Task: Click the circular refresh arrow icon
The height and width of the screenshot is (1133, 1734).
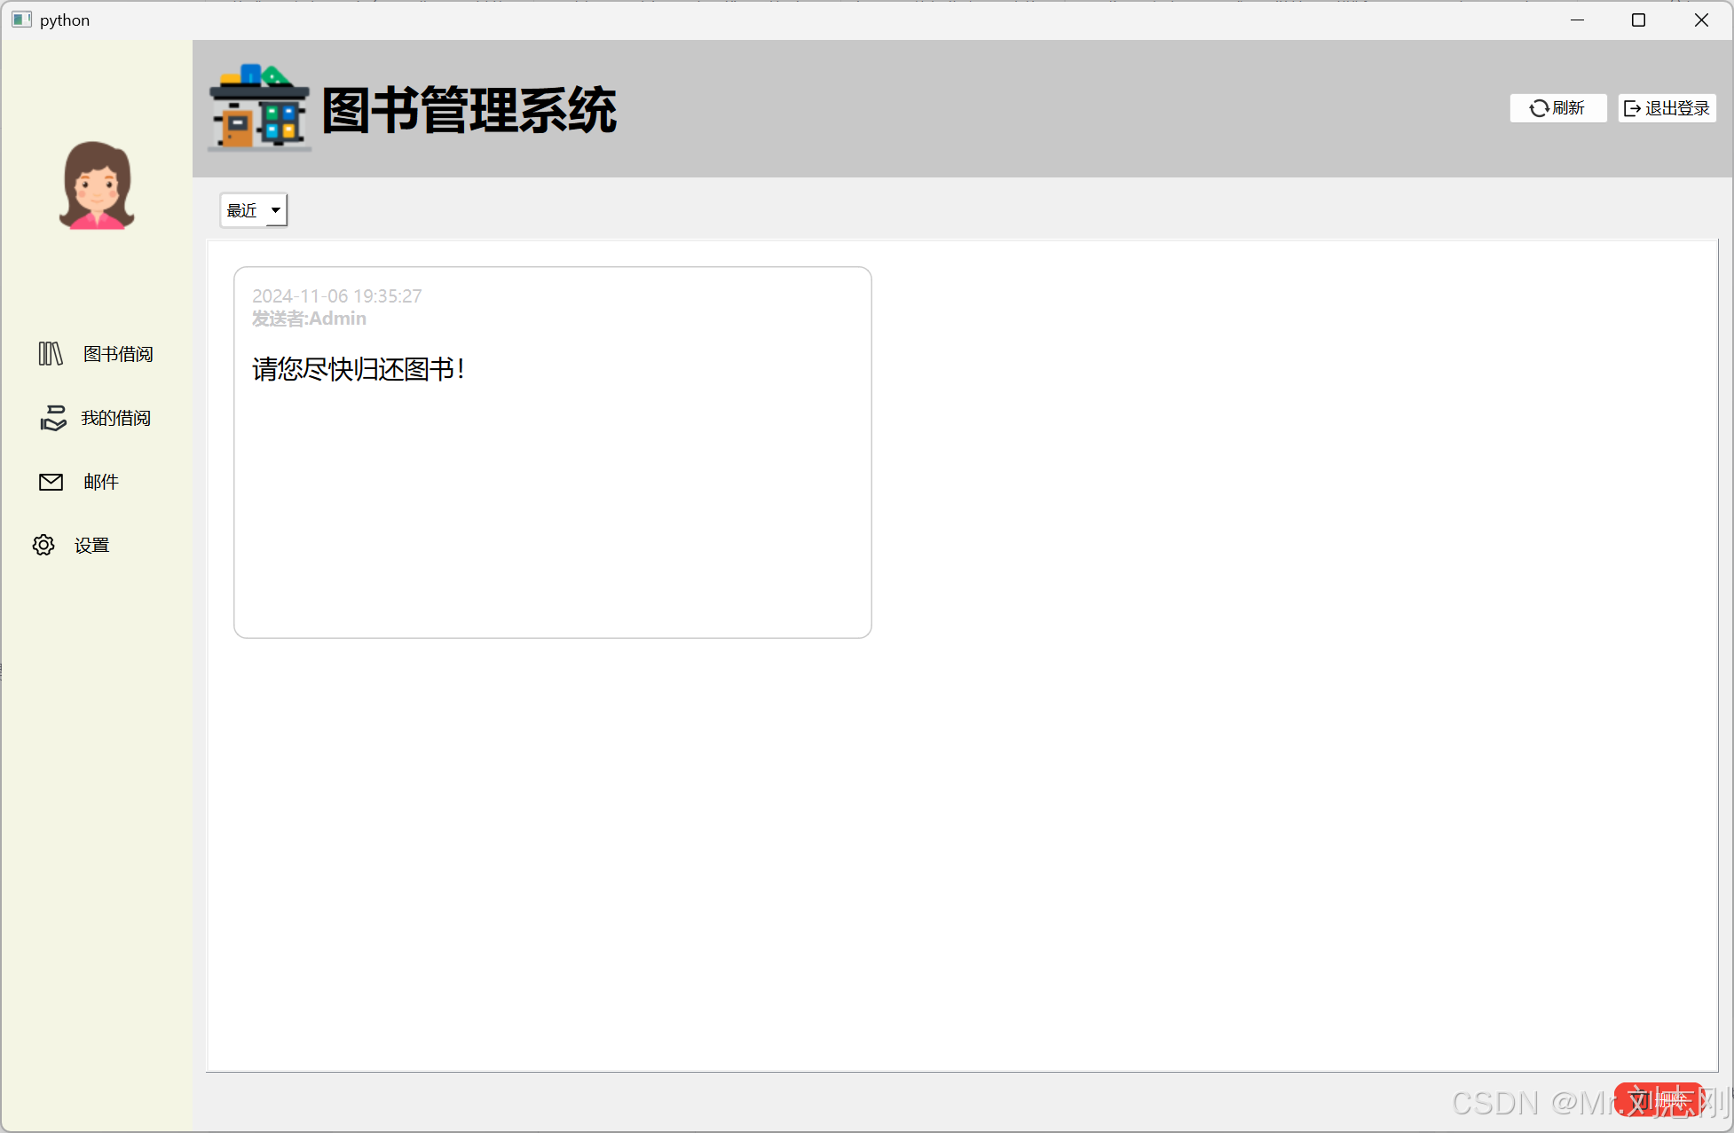Action: pos(1539,108)
